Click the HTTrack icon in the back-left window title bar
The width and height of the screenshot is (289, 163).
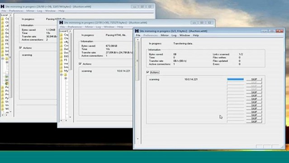(2, 6)
